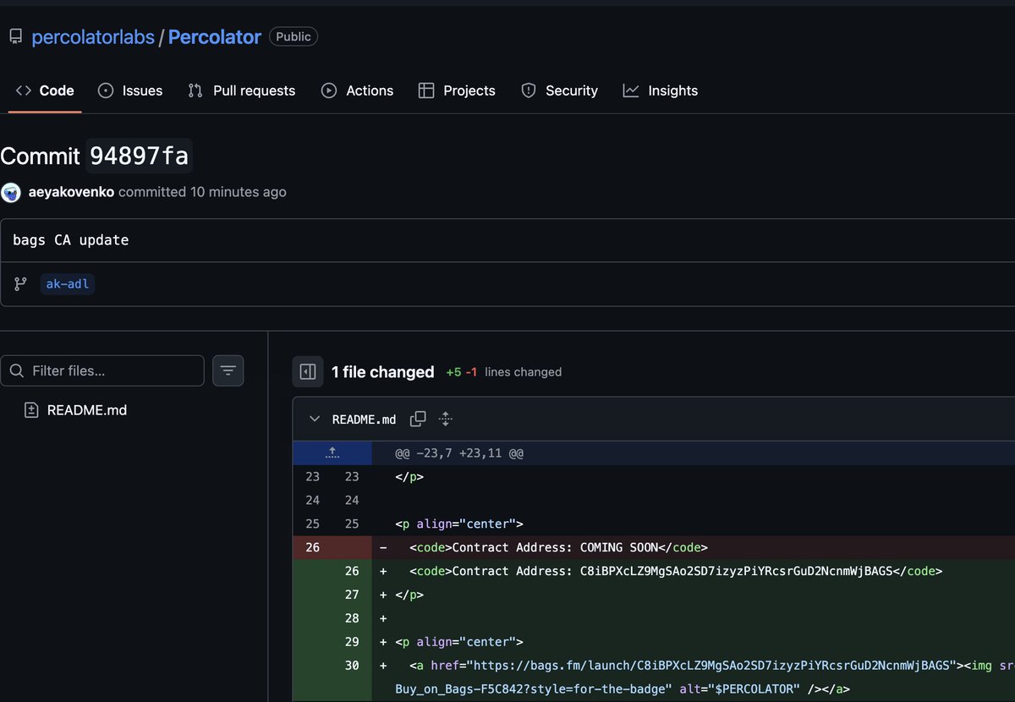Click the modified-file icon beside README.md in tree

coord(31,410)
